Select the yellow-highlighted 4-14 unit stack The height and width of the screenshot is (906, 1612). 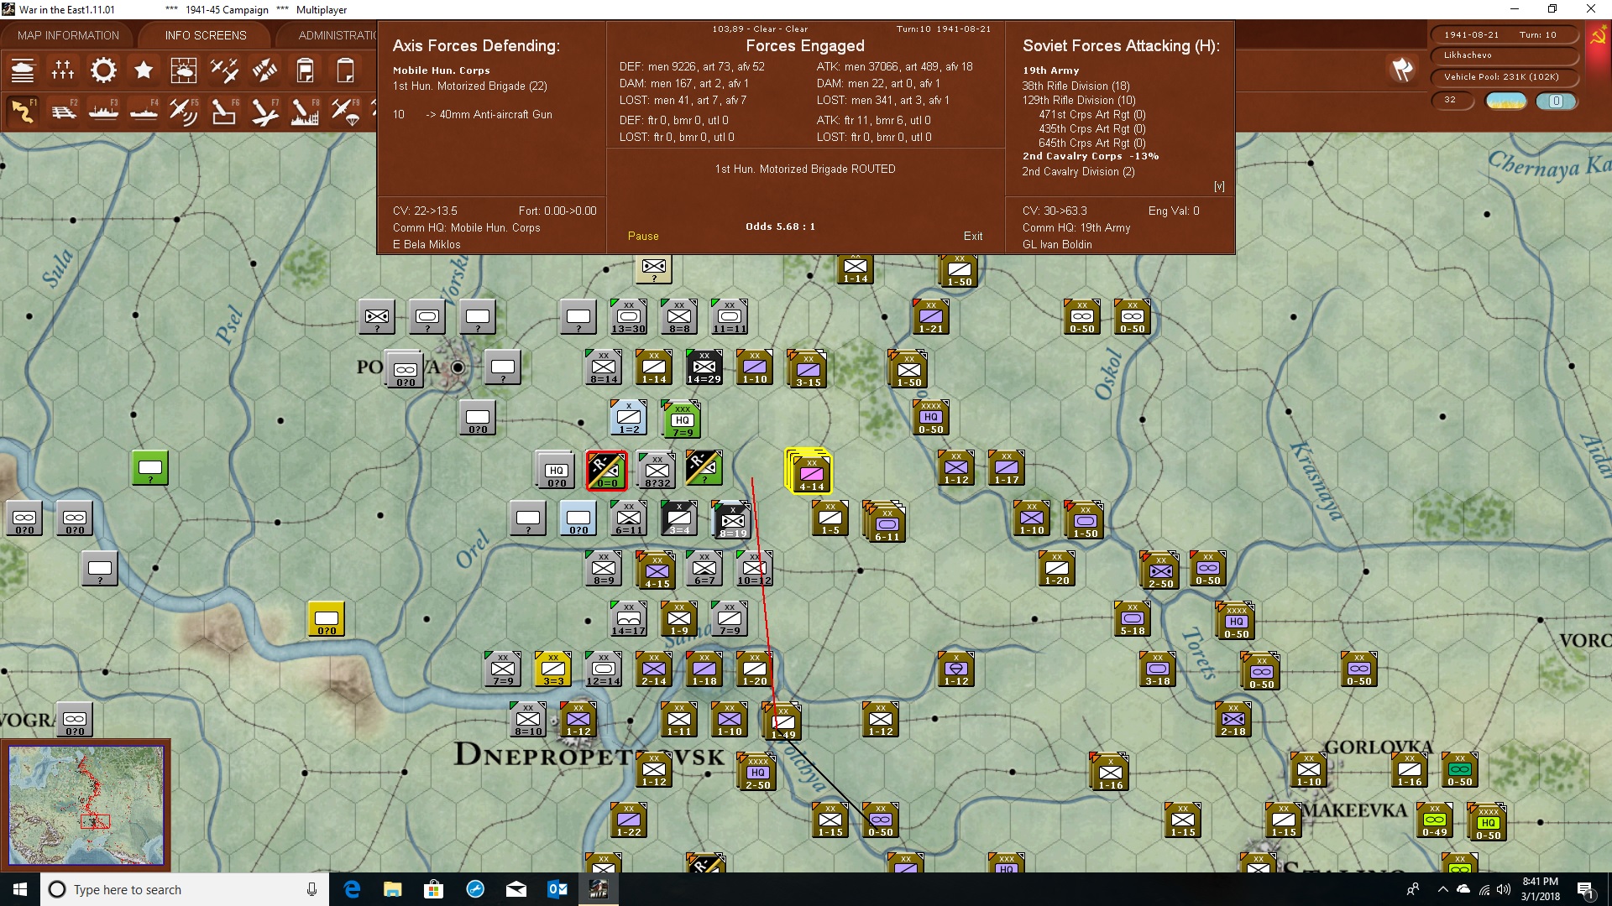[x=810, y=471]
